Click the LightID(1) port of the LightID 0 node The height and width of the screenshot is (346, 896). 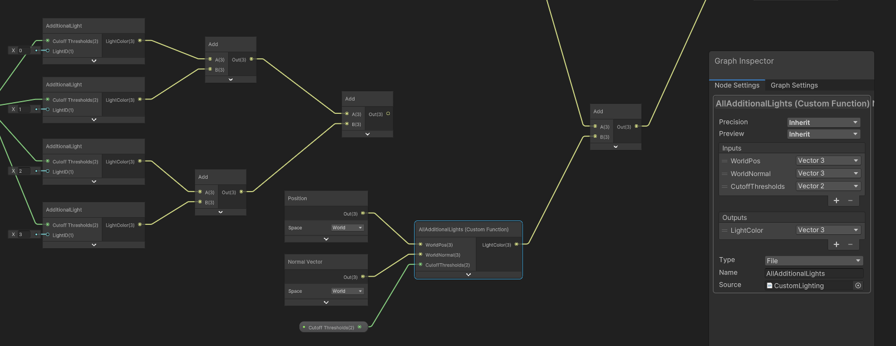(48, 51)
